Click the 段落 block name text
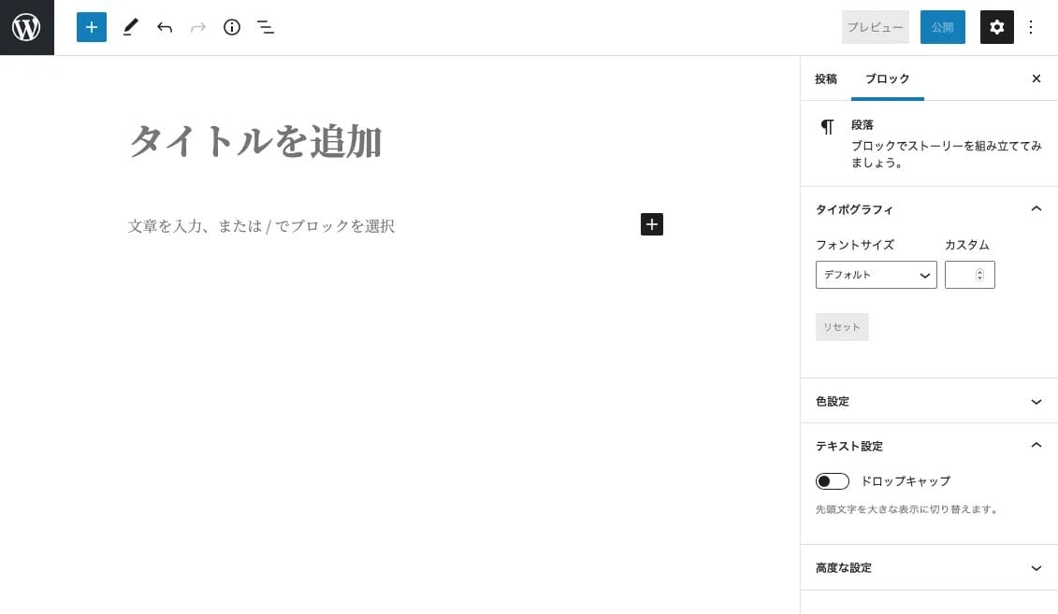1058x614 pixels. click(x=862, y=125)
